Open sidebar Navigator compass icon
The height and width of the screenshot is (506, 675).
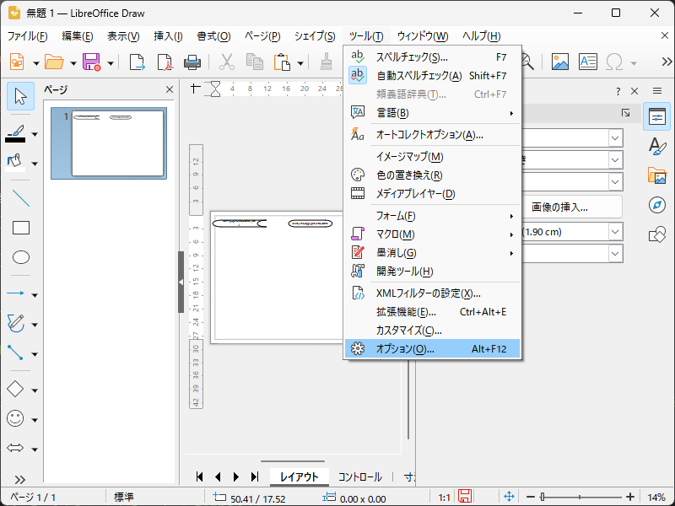pos(657,205)
